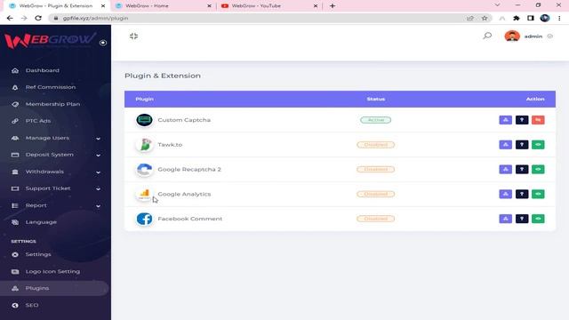Expand the Support Ticket chevron

point(98,188)
